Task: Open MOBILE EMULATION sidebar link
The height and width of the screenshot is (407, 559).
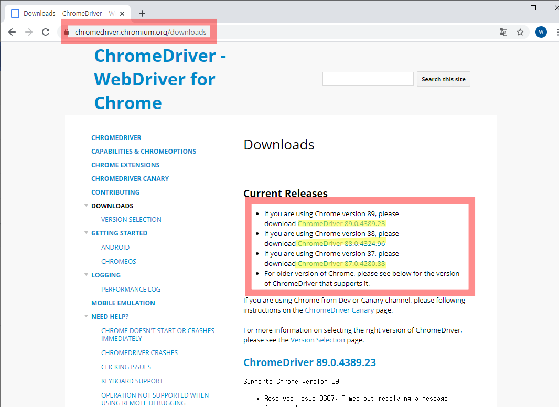Action: point(123,303)
